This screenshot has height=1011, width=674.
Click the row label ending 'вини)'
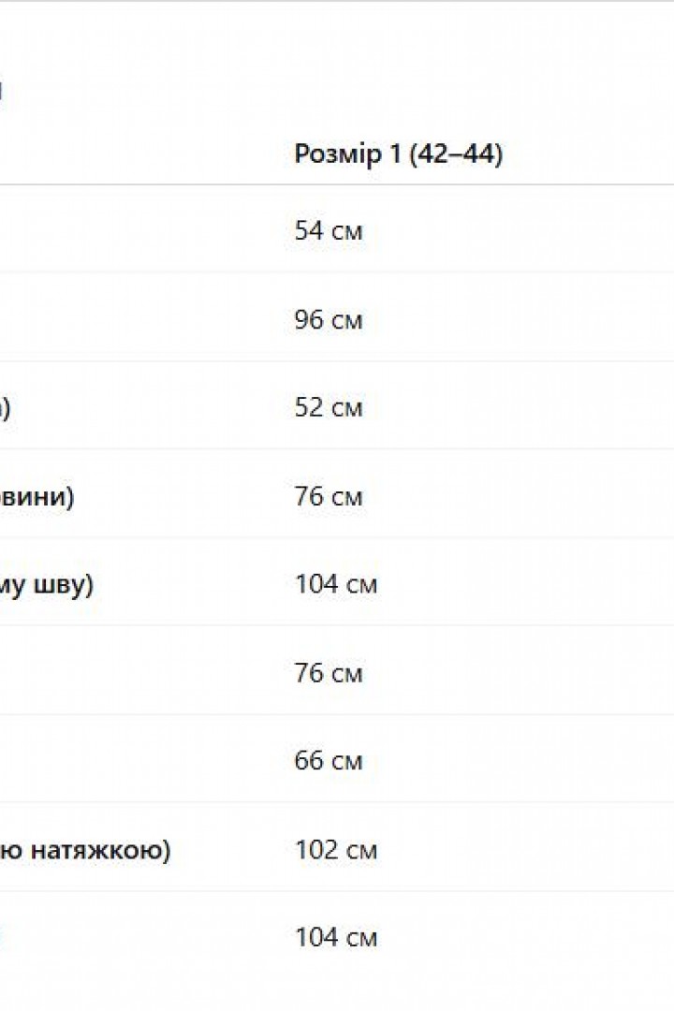37,496
